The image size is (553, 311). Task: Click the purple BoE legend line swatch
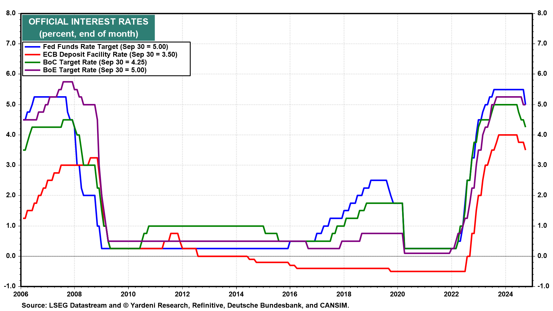point(32,70)
